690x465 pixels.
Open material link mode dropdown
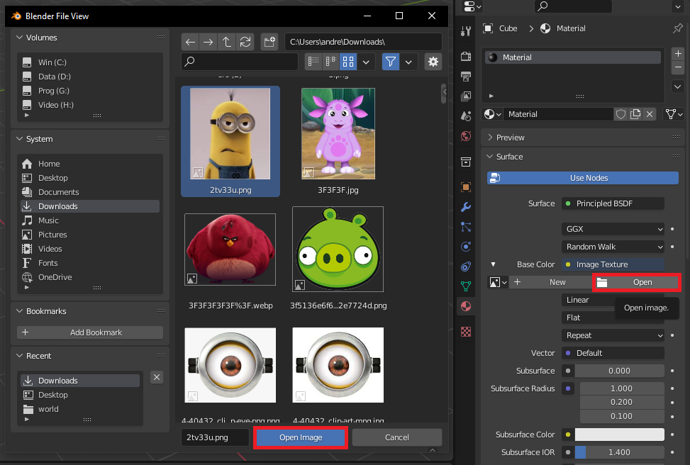pyautogui.click(x=674, y=114)
